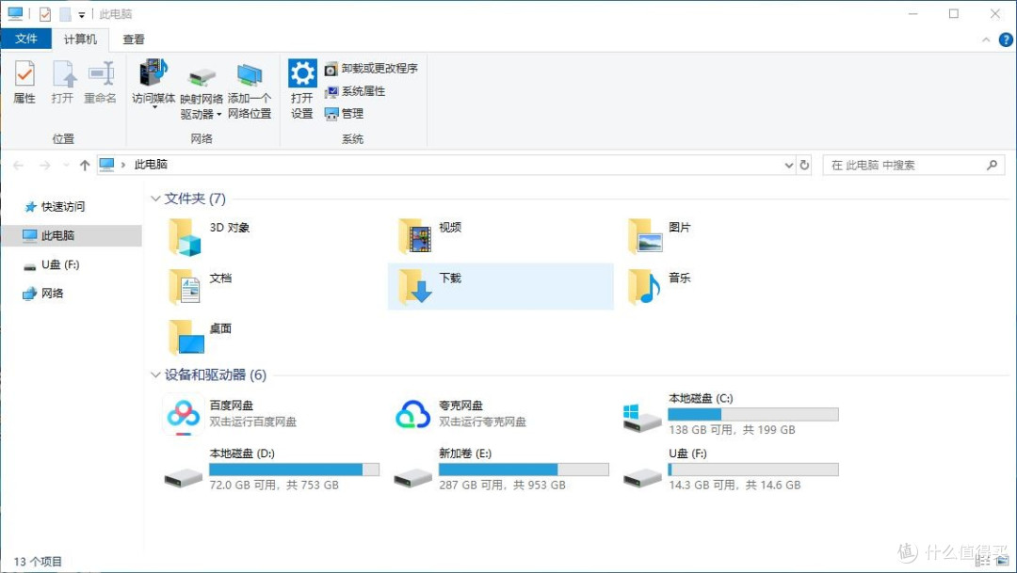Click the text 双击运行夸克网盘

482,422
